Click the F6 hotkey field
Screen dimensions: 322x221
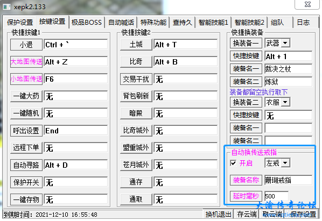tap(76, 79)
